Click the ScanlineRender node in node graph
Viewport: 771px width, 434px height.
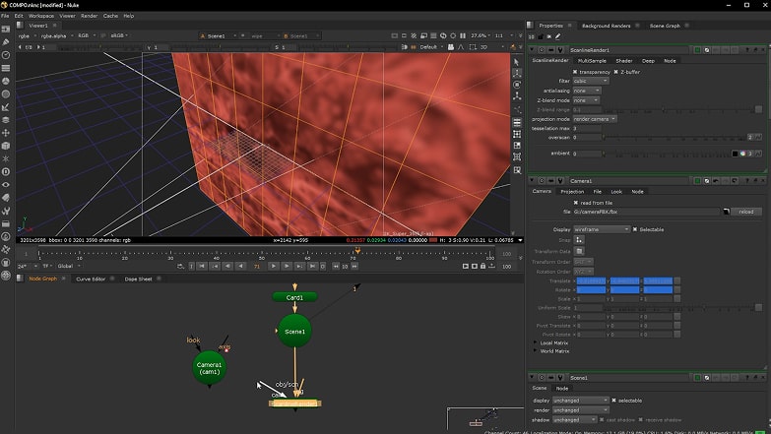tap(293, 403)
